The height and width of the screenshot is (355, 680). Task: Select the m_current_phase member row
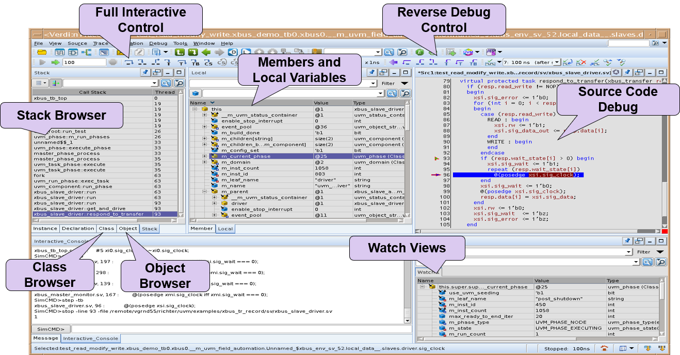point(297,156)
